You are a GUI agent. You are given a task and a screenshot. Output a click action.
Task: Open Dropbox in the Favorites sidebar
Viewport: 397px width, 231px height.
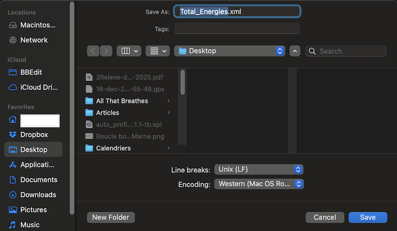pyautogui.click(x=33, y=134)
